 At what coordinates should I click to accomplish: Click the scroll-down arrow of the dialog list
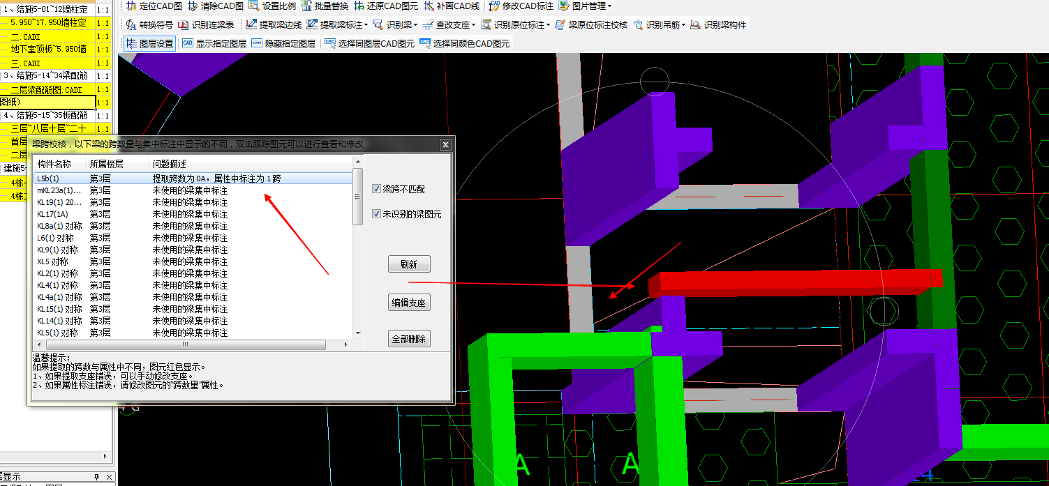358,333
